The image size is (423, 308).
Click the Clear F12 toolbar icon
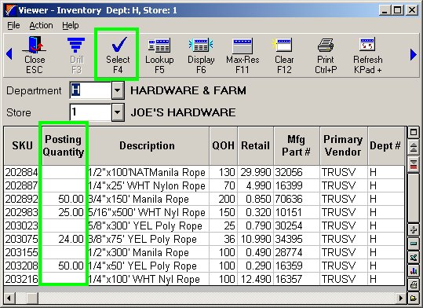pos(283,45)
